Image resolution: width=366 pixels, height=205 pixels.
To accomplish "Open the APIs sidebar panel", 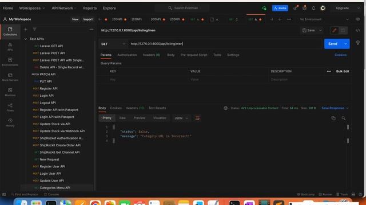I will pos(10,47).
